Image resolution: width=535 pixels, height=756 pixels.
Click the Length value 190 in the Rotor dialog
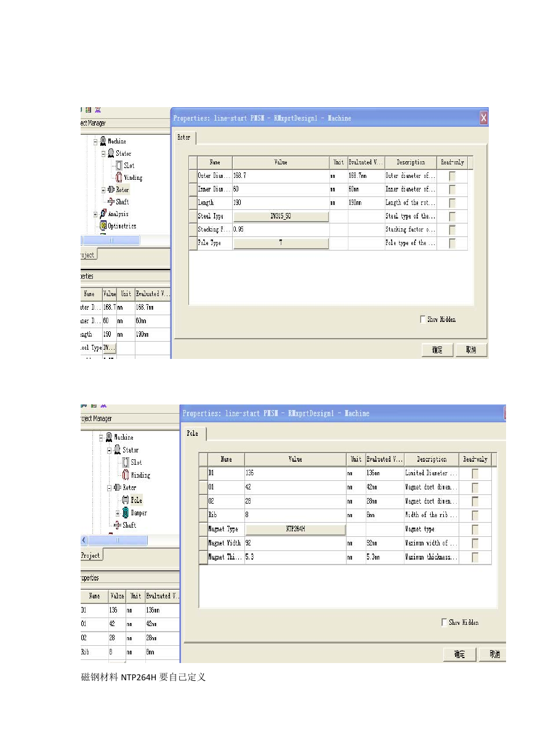coord(281,203)
